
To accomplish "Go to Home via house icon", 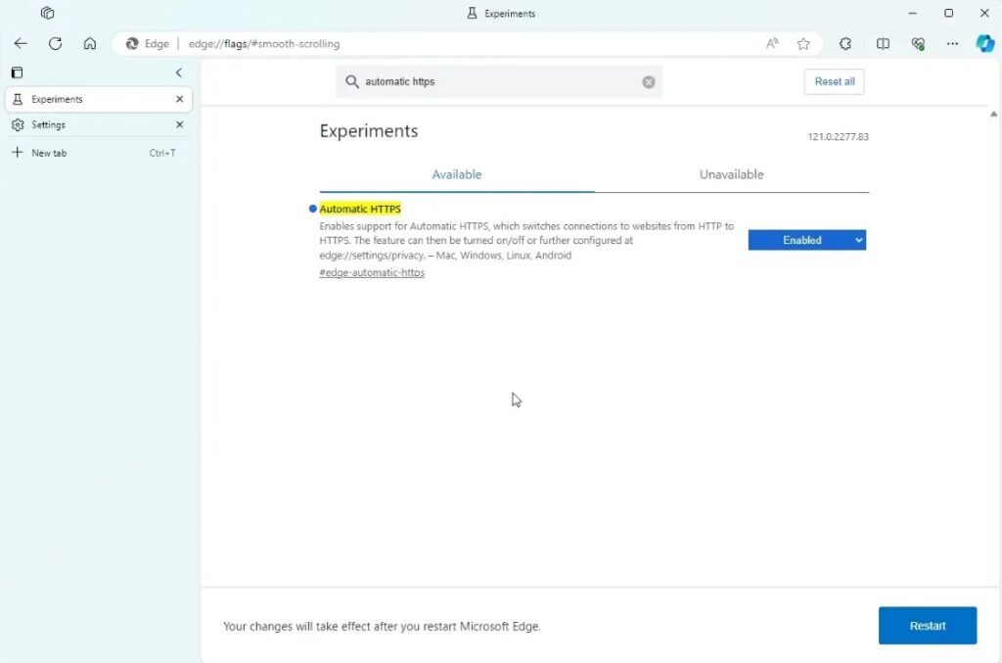I will pyautogui.click(x=90, y=44).
